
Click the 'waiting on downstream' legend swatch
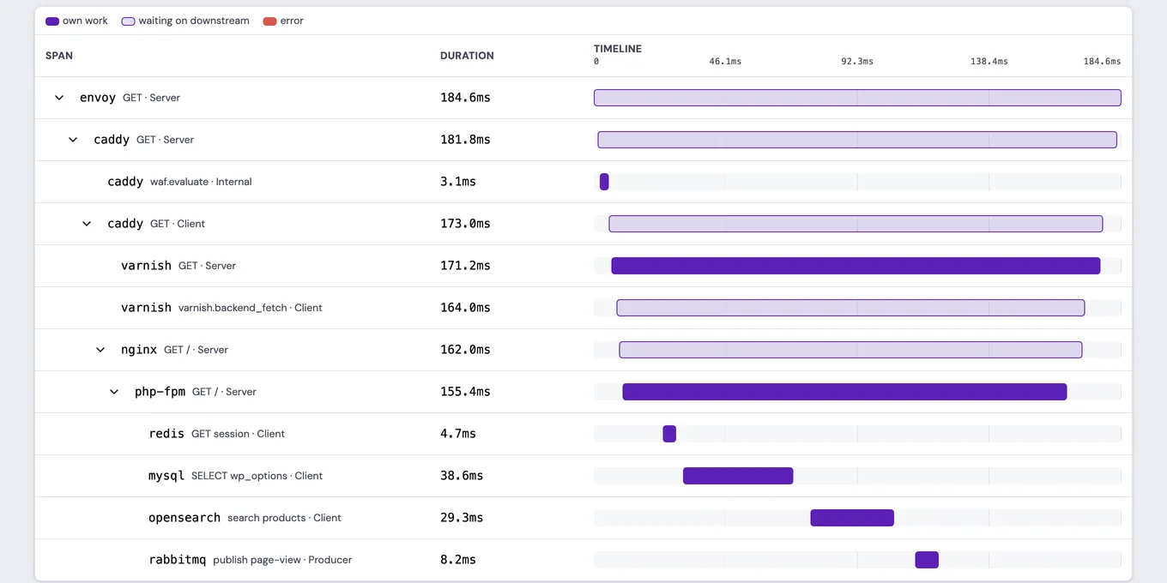point(128,21)
